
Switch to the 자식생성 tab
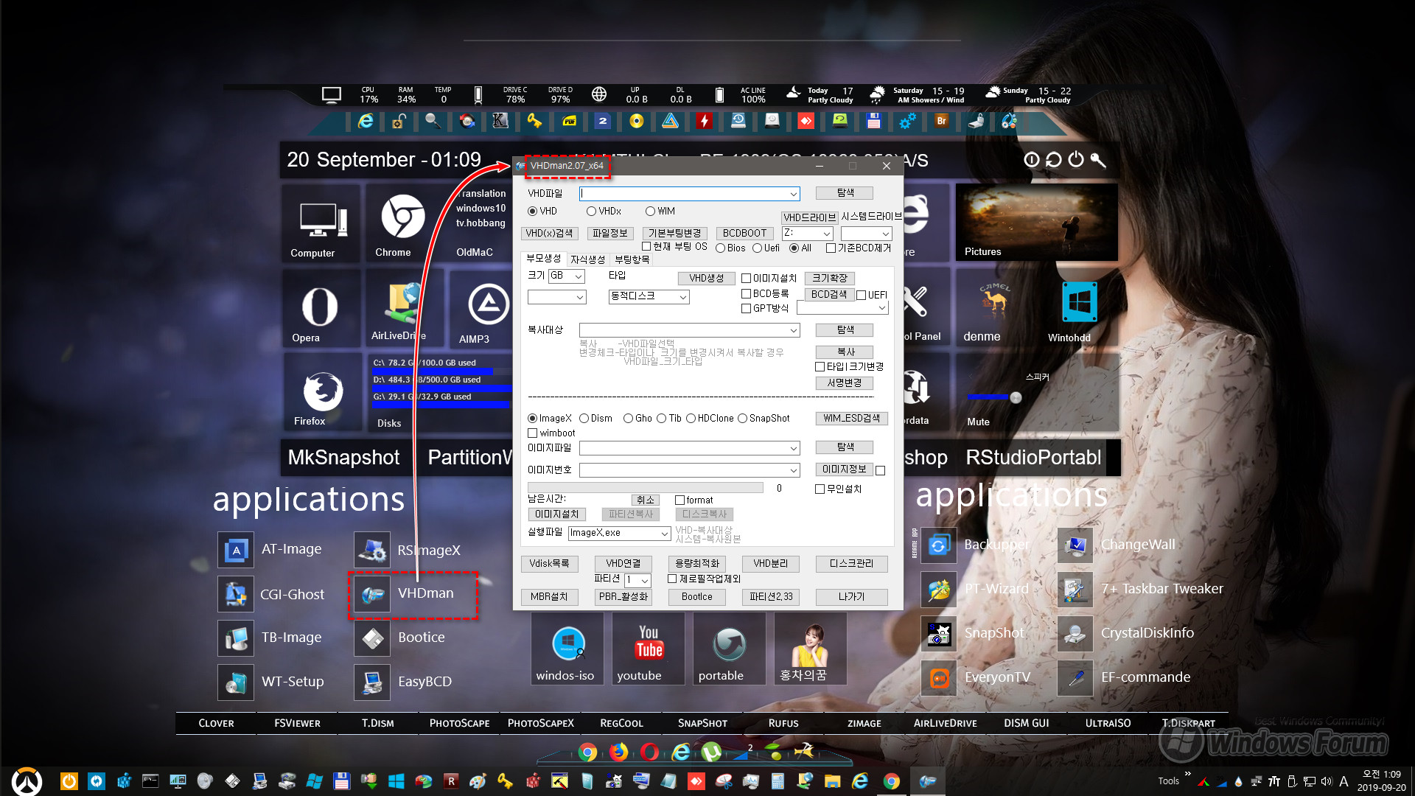[587, 259]
